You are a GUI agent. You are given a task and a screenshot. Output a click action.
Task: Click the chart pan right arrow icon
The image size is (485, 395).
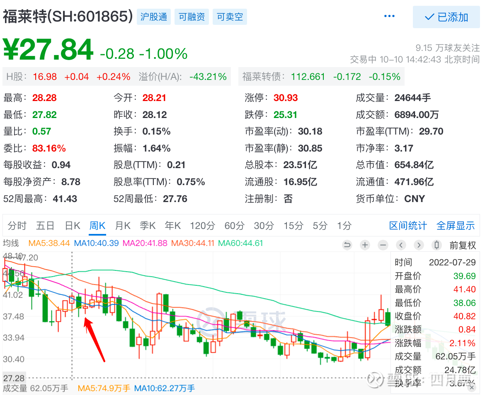(x=419, y=245)
